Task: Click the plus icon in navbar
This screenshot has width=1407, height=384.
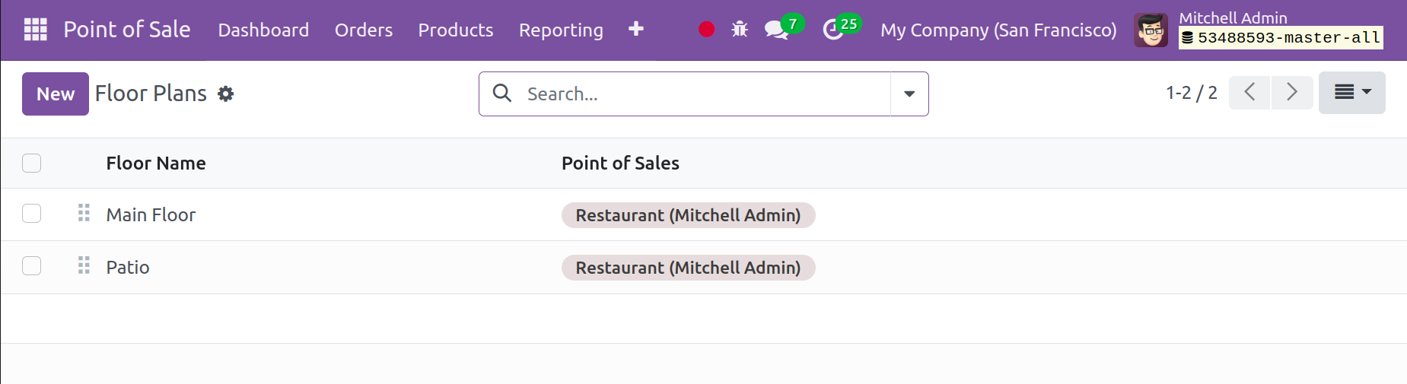Action: [x=636, y=29]
